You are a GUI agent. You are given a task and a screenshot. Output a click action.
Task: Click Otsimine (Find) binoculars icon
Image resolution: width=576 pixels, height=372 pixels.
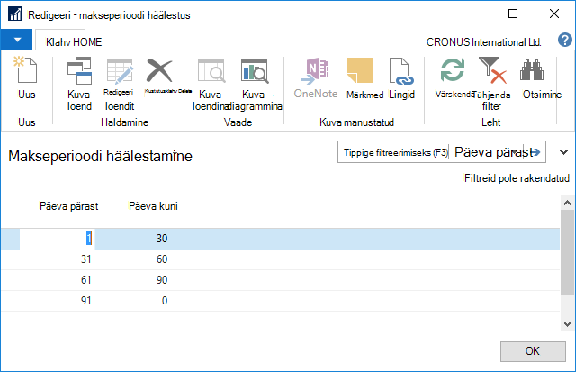532,70
